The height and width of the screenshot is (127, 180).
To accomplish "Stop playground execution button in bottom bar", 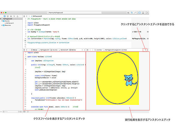I will [28, 112].
